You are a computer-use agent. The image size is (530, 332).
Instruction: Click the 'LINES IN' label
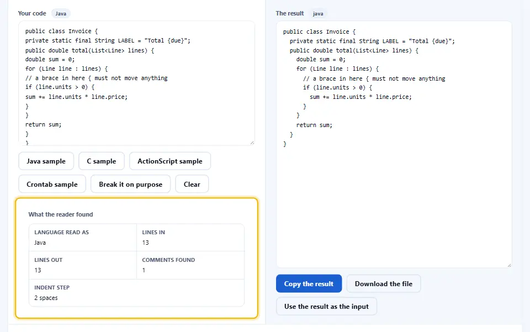click(x=153, y=232)
